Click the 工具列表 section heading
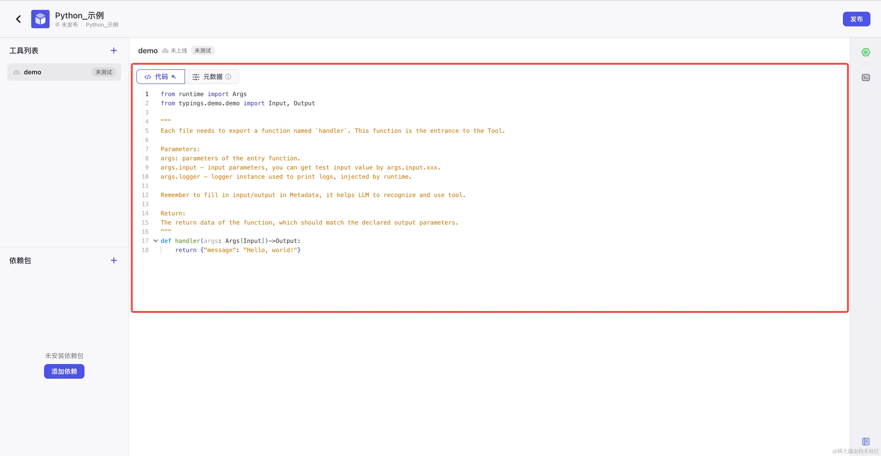Screen dimensions: 881x456 [x=24, y=51]
